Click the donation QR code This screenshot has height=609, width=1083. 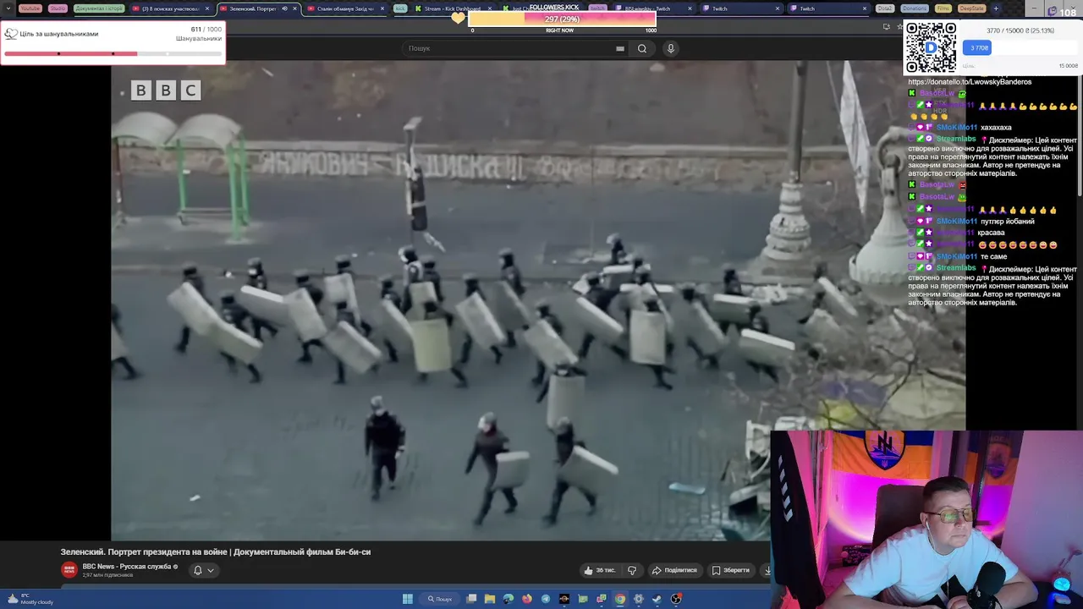[x=932, y=47]
